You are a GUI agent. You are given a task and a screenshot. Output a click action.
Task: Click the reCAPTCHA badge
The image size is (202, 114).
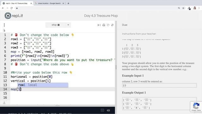(x=196, y=107)
